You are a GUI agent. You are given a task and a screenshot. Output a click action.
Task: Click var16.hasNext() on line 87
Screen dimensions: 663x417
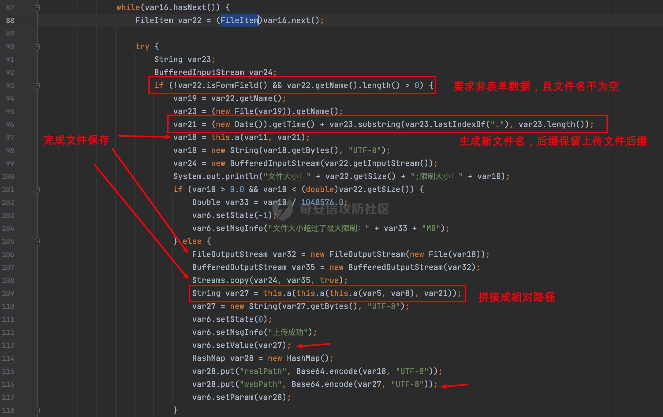[182, 7]
